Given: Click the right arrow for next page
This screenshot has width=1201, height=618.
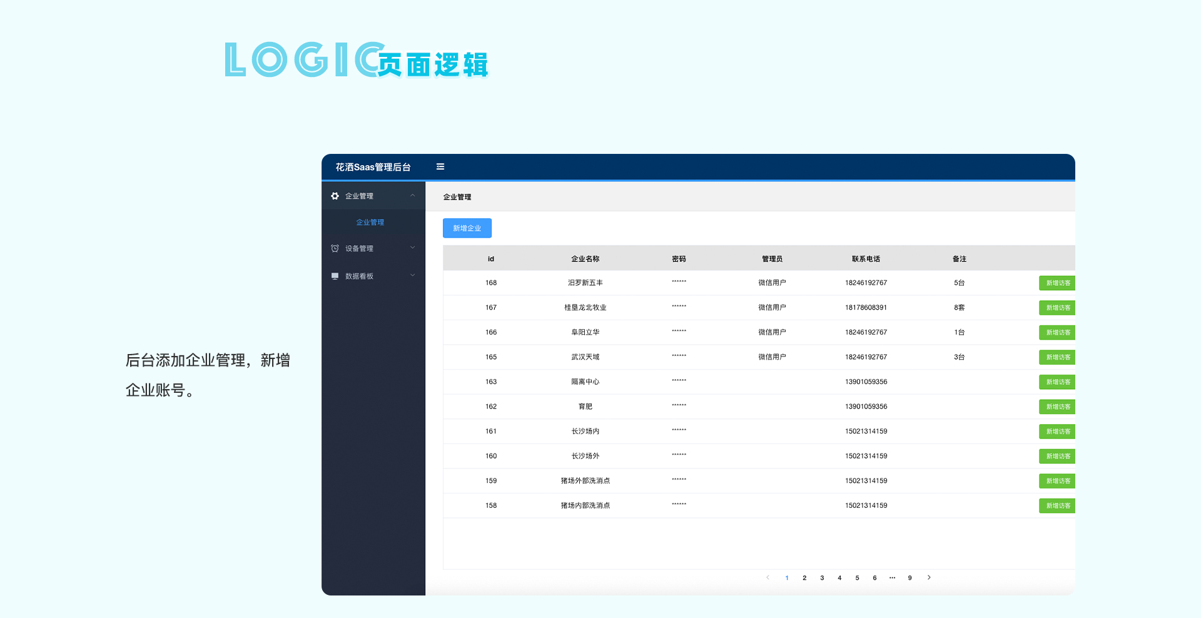Looking at the screenshot, I should 930,577.
